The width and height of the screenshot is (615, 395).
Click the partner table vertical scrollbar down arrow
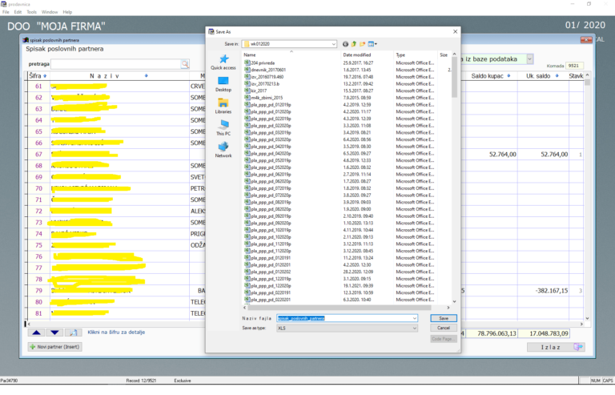tap(587, 319)
